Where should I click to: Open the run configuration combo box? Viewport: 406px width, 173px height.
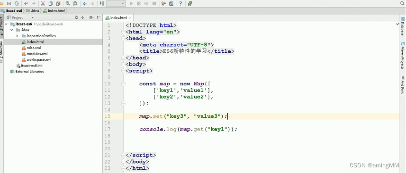click(116, 4)
